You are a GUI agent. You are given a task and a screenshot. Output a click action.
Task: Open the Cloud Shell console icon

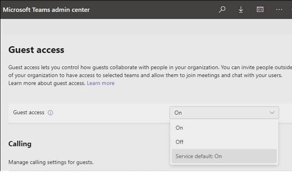[260, 9]
